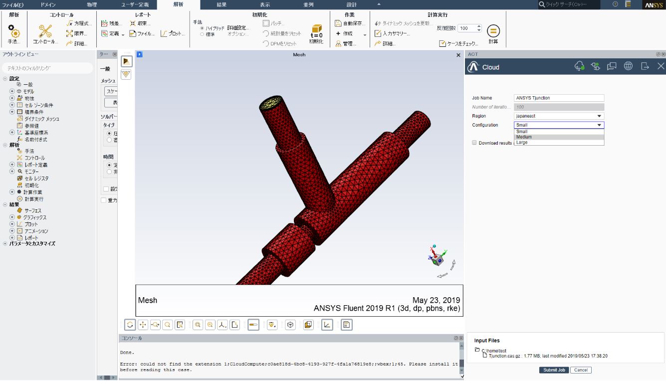Open the 自動保存 autosave settings
Viewport: 666px width, 381px height.
(x=351, y=23)
